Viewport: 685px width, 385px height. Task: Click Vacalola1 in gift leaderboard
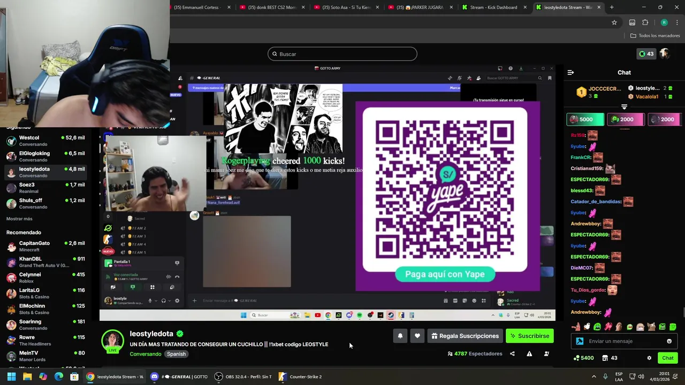(x=646, y=97)
